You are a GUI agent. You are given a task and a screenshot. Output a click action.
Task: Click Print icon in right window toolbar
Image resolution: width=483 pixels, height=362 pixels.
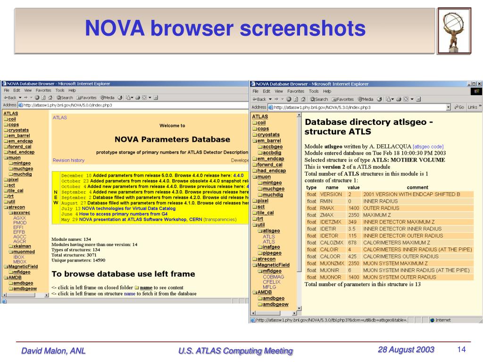pos(399,99)
